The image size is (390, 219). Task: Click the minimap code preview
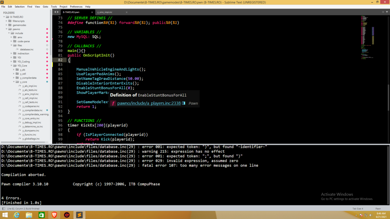[x=367, y=37]
